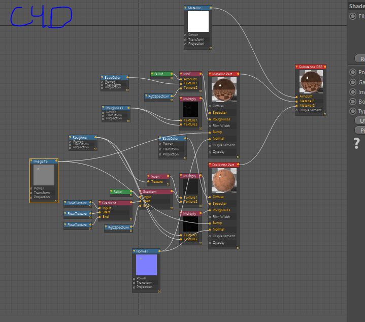Click the Metallic Part node output port
This screenshot has height=322, width=365.
(x=238, y=74)
